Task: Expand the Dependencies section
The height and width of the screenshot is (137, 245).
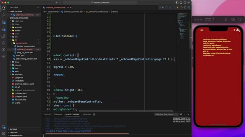Action: click(x=16, y=135)
